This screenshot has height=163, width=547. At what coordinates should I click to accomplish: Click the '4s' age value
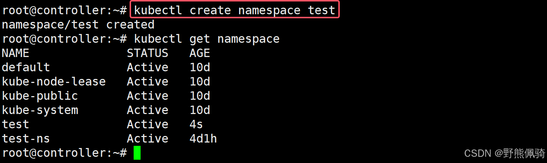click(196, 124)
